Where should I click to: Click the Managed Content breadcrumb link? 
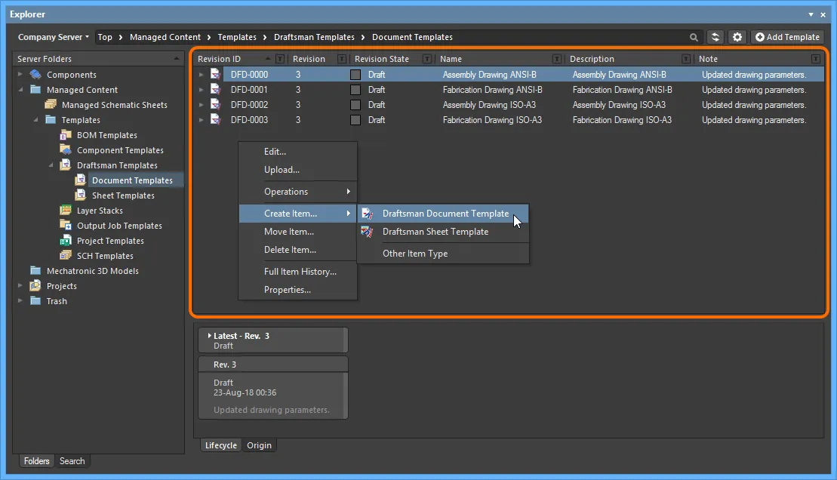165,37
